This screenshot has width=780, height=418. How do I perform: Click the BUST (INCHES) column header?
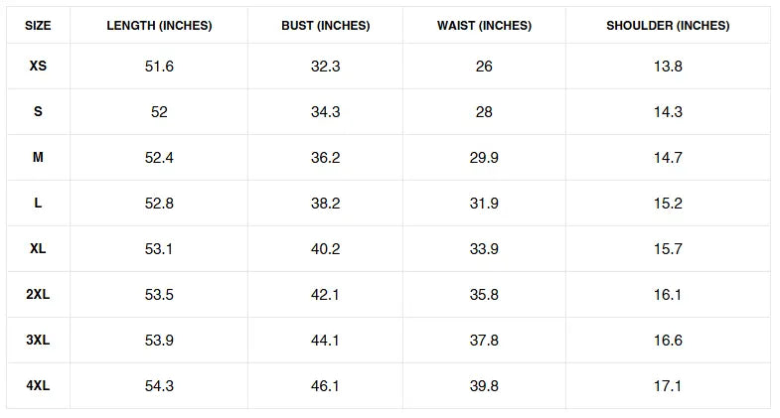click(325, 26)
